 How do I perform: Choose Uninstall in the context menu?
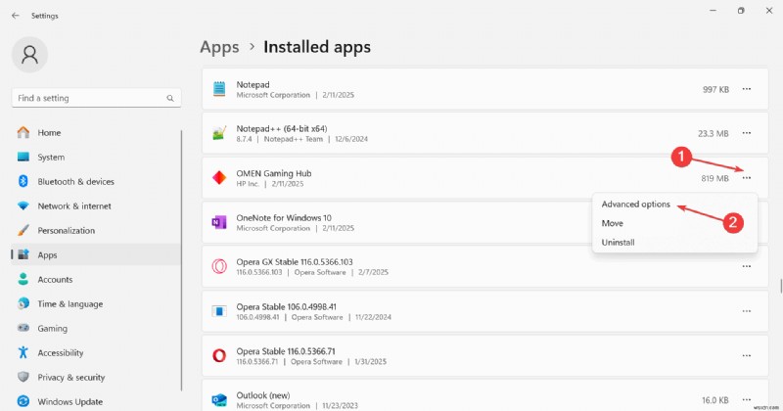point(674,243)
